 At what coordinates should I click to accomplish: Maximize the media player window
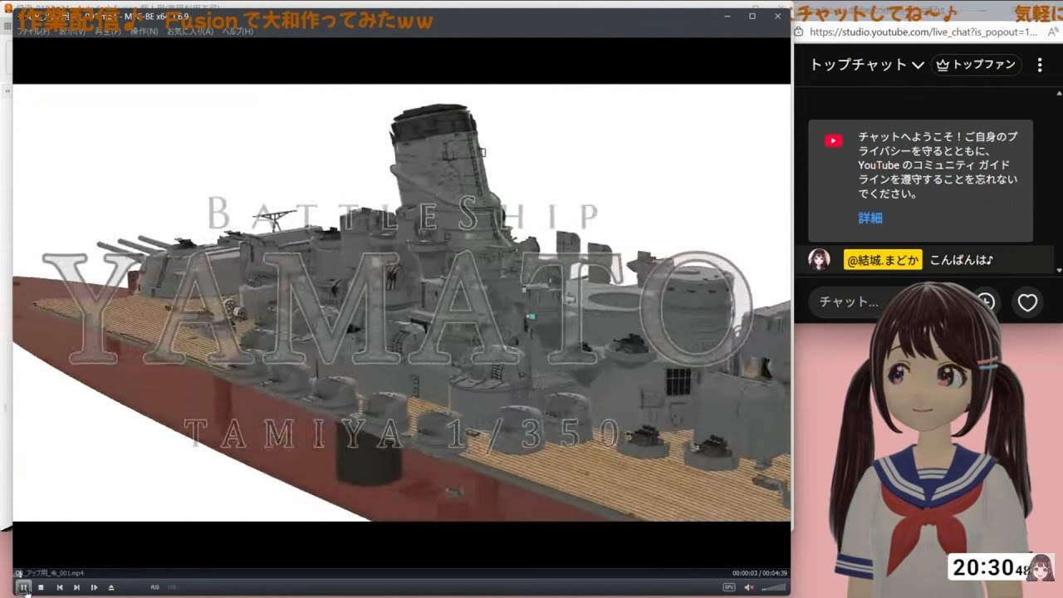pyautogui.click(x=752, y=16)
